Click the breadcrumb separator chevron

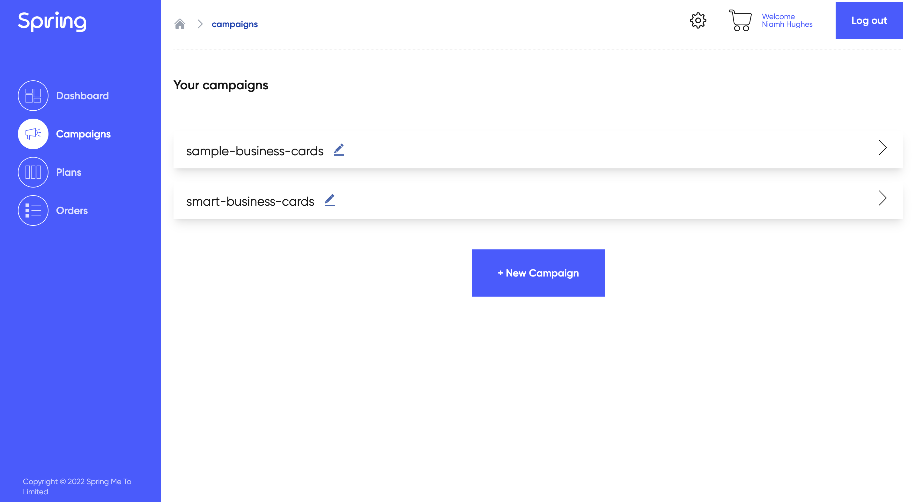[200, 24]
